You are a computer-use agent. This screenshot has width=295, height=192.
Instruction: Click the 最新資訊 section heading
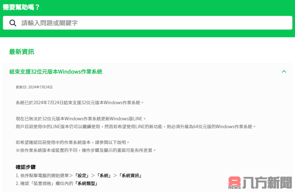(22, 52)
